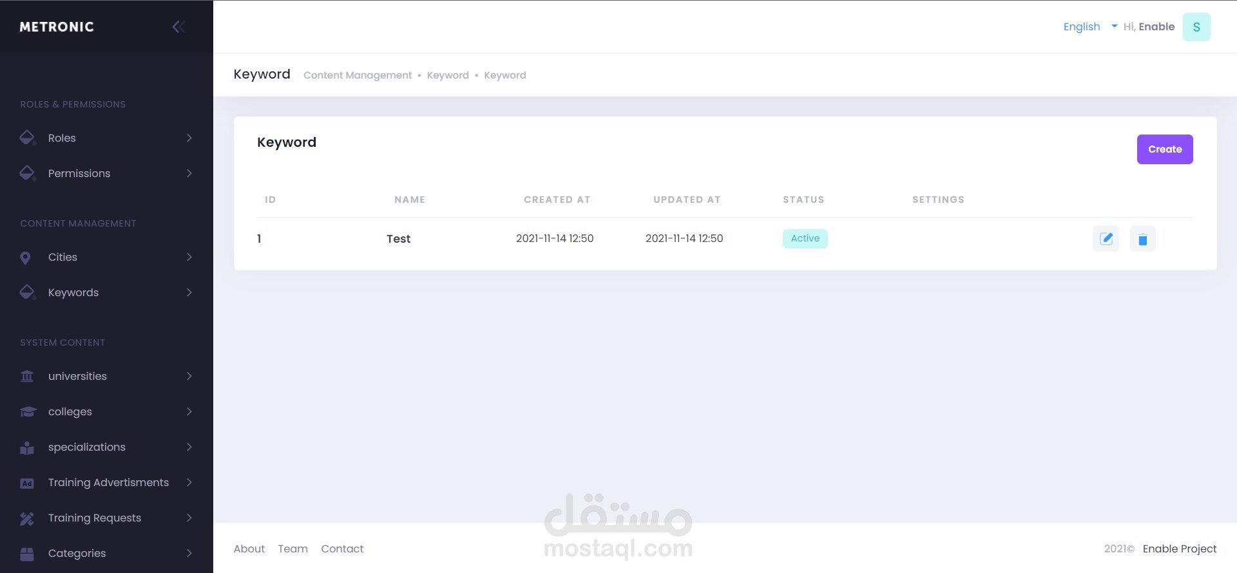Expand the universities menu chevron
The image size is (1237, 573).
[x=189, y=376]
